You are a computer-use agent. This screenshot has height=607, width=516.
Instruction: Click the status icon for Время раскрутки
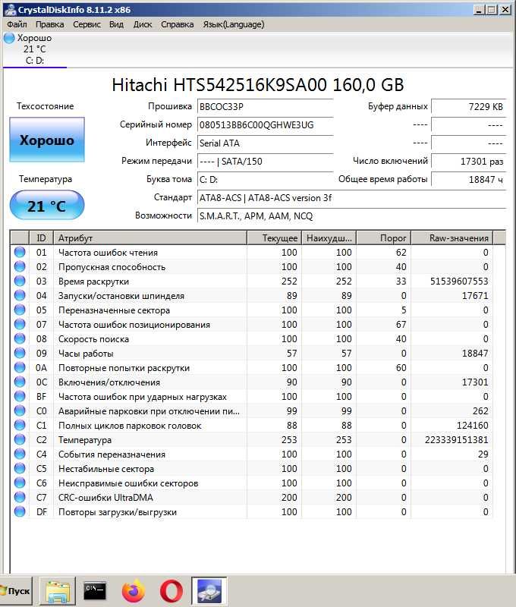click(20, 281)
